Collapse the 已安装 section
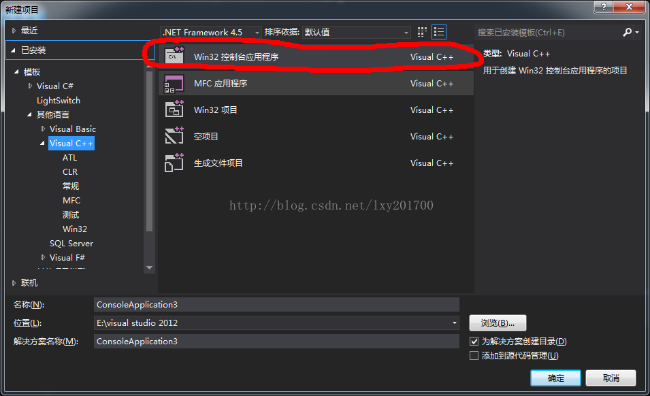 pos(13,50)
